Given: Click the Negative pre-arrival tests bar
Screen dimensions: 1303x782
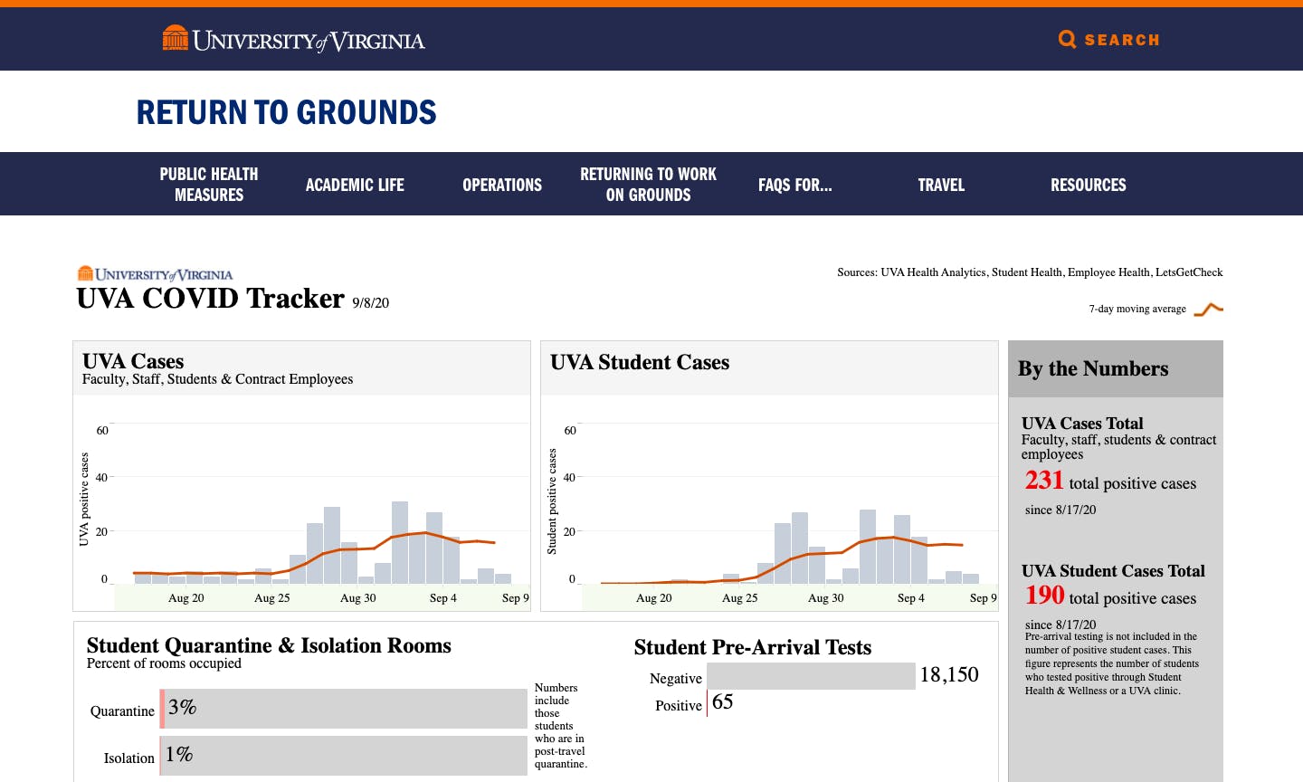Looking at the screenshot, I should [810, 675].
